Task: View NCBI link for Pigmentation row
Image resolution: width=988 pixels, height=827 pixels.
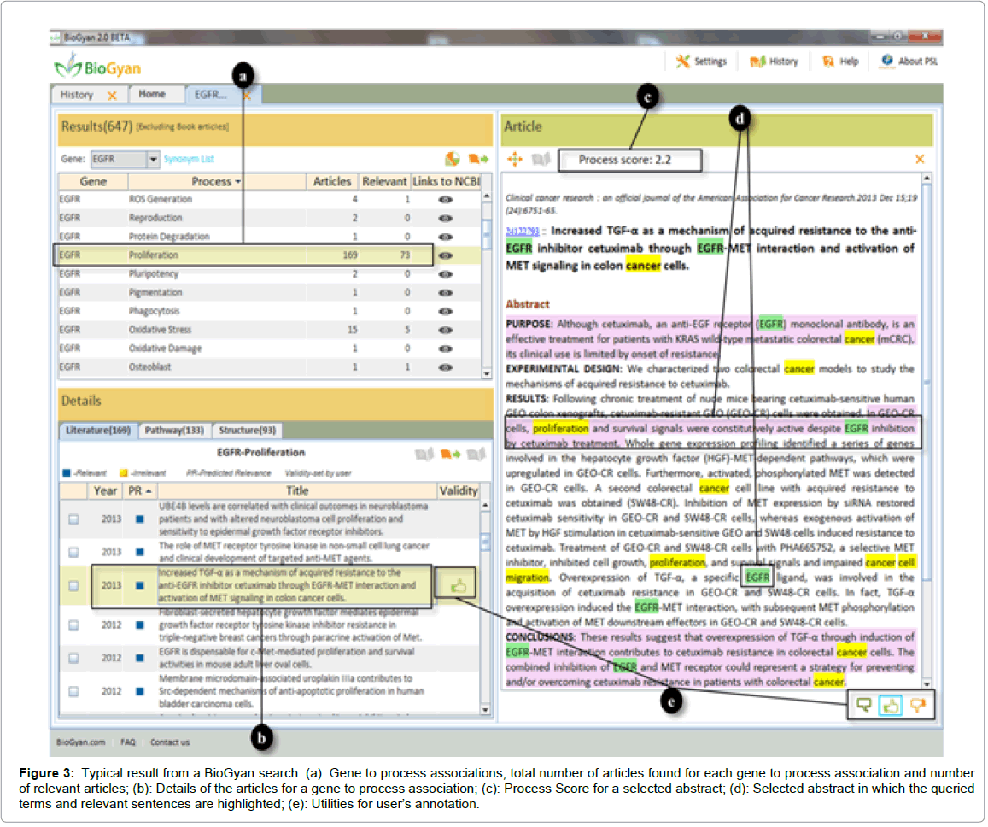Action: [446, 293]
